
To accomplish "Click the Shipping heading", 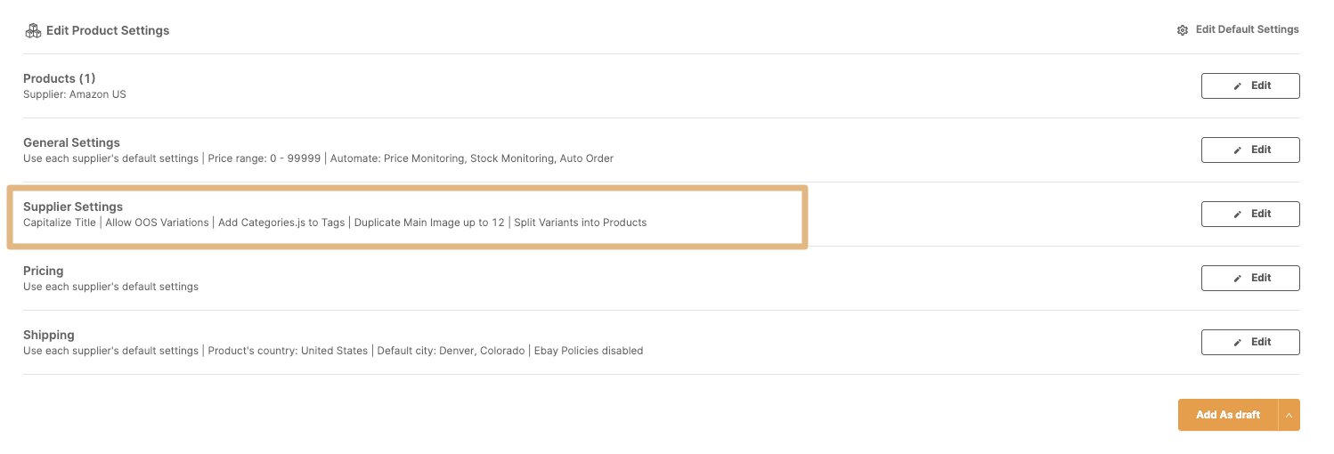I will (x=49, y=335).
